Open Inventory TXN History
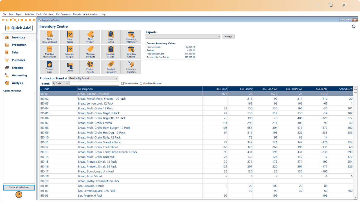Screen dimensions: 360x202 point(131,37)
